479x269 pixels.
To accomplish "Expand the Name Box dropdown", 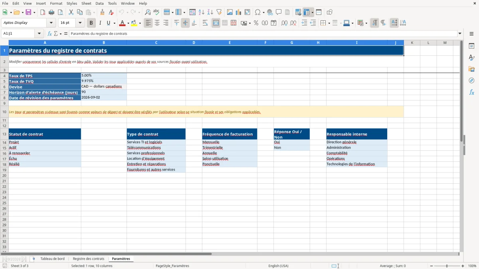I will click(39, 34).
